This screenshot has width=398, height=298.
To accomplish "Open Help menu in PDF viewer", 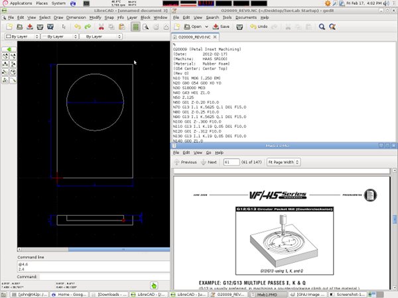I will click(x=219, y=152).
